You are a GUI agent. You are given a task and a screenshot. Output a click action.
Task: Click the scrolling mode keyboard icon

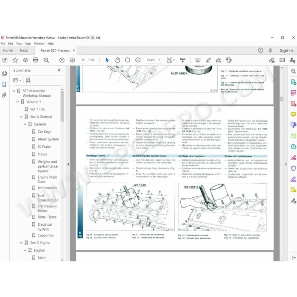click(x=183, y=60)
